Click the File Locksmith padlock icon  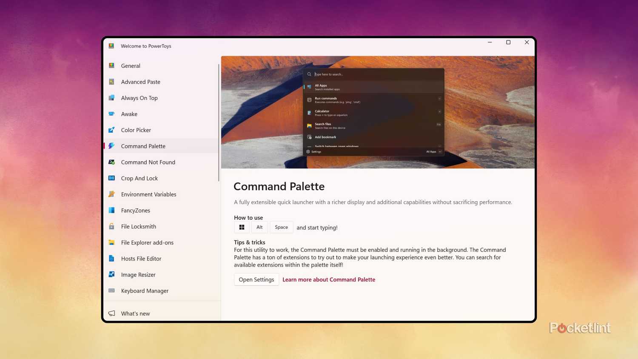tap(111, 226)
